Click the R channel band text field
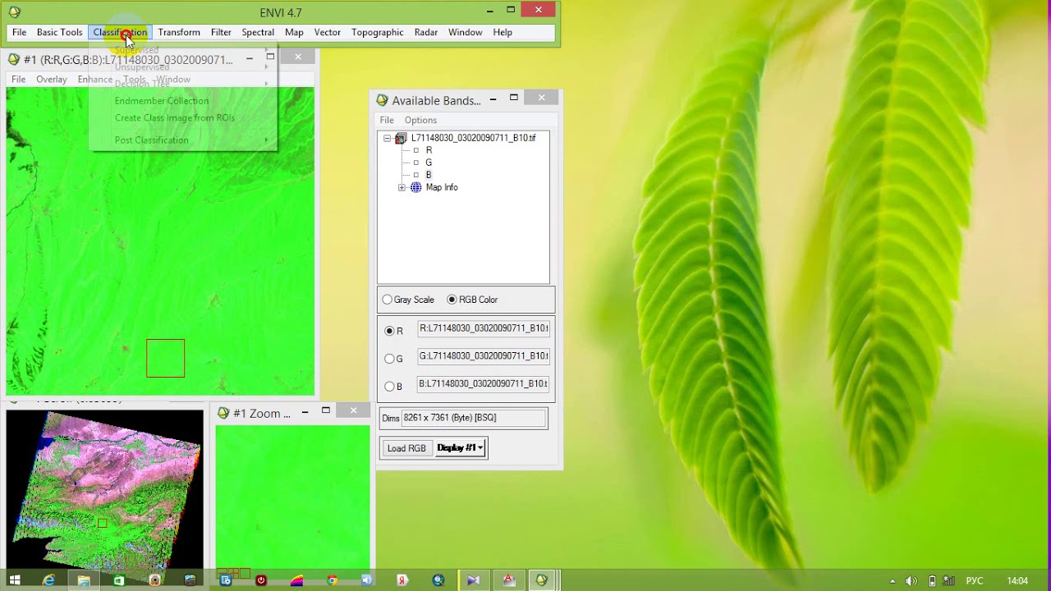Image resolution: width=1051 pixels, height=591 pixels. (484, 328)
